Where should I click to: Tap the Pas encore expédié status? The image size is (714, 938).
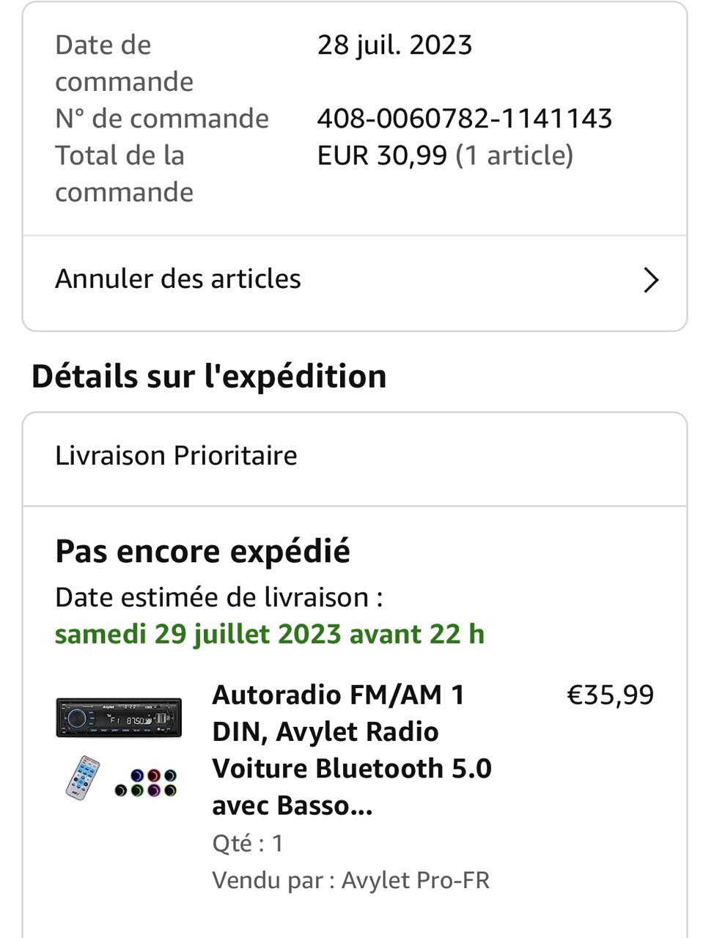(x=203, y=552)
